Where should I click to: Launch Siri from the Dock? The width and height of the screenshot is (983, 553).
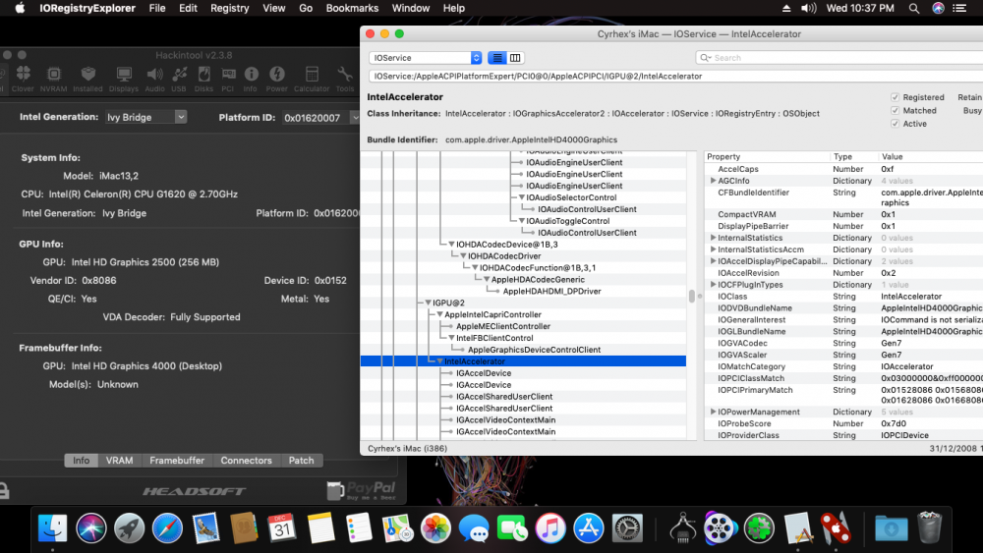[x=91, y=527]
